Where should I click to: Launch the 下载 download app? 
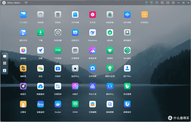tap(41, 33)
